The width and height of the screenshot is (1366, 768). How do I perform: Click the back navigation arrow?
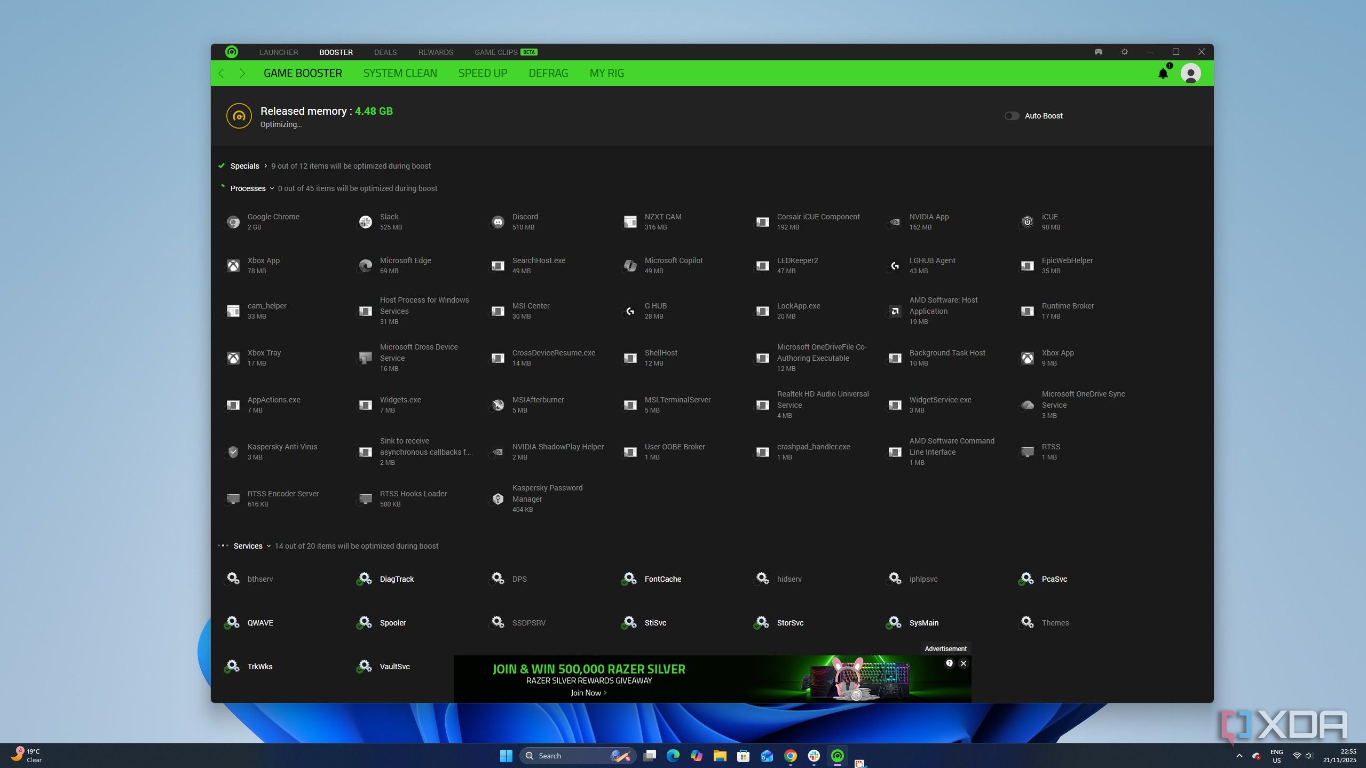pos(222,73)
